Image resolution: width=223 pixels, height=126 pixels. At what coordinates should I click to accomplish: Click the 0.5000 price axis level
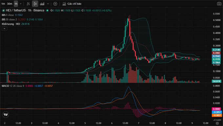click(x=216, y=20)
